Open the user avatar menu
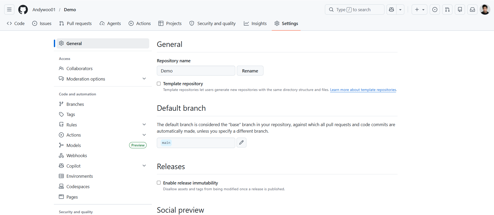This screenshot has width=494, height=215. click(x=485, y=10)
